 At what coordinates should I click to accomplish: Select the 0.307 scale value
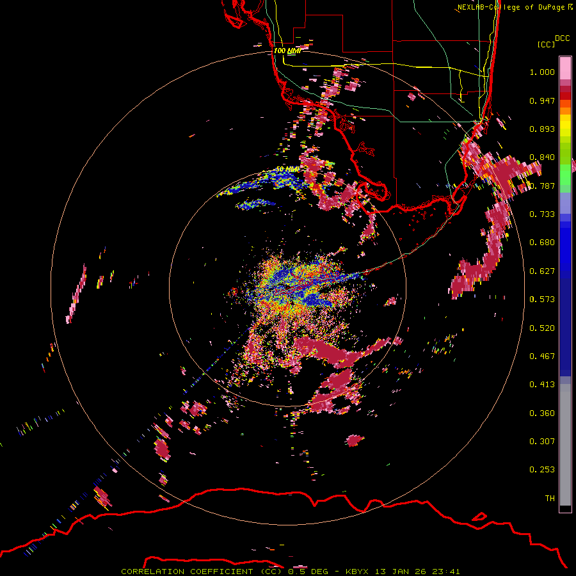click(542, 442)
